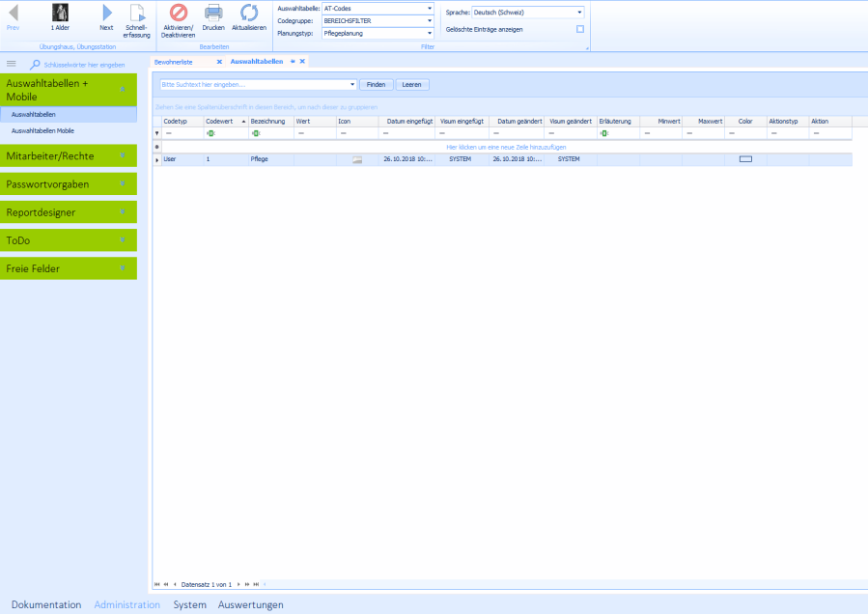Open Codegruppe dropdown (BEREICHSFILTER)
Viewport: 868px width, 615px height.
(430, 21)
